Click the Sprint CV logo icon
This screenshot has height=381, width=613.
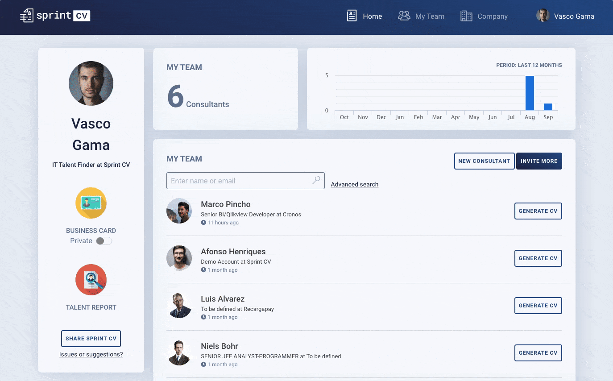tap(27, 15)
